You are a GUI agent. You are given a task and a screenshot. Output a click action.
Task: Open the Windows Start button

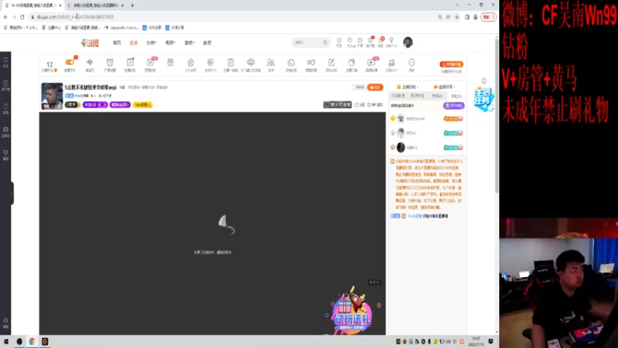[6, 341]
